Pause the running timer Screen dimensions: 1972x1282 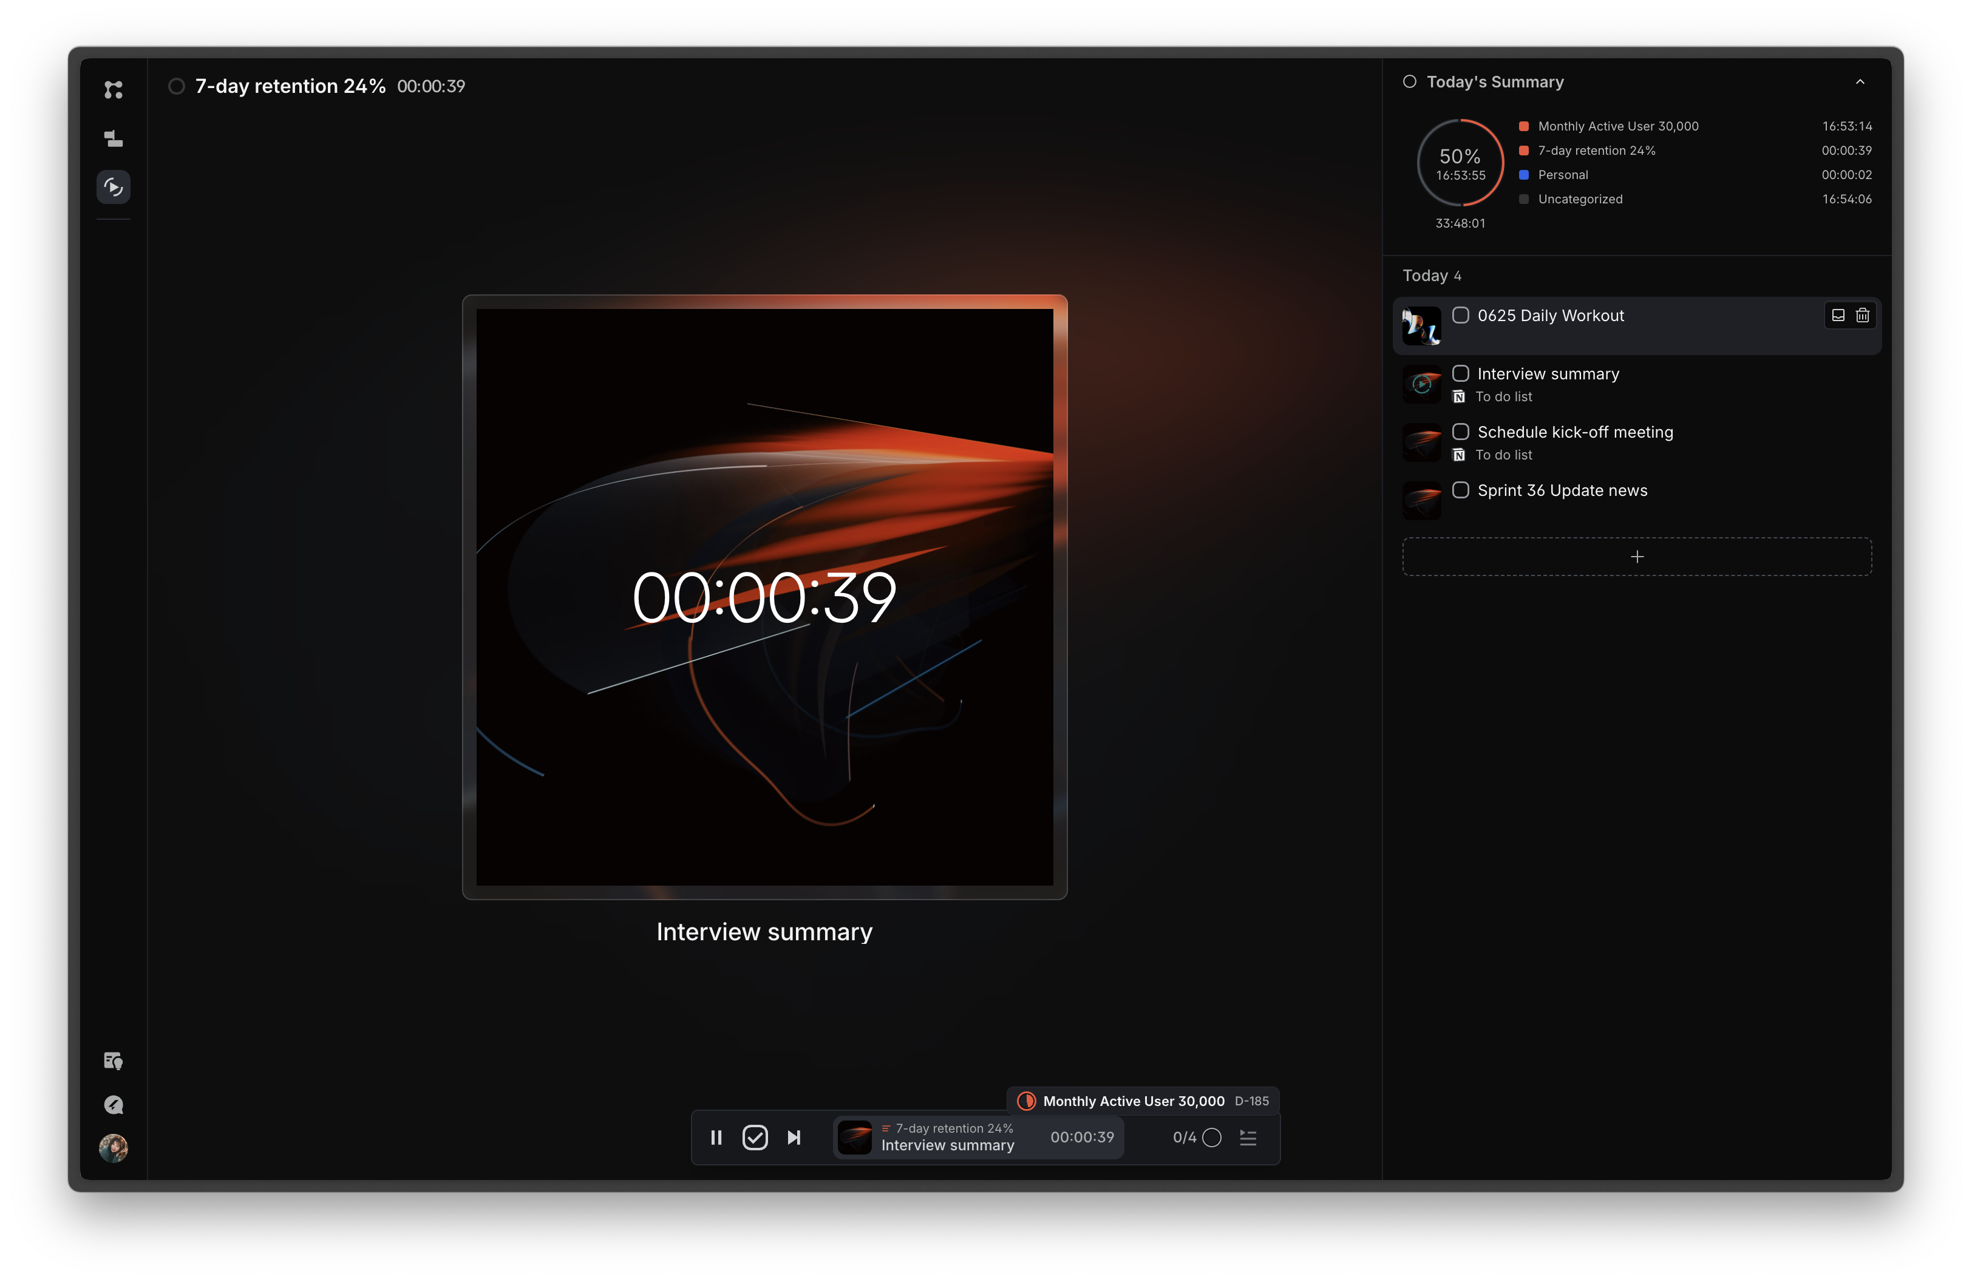[716, 1138]
